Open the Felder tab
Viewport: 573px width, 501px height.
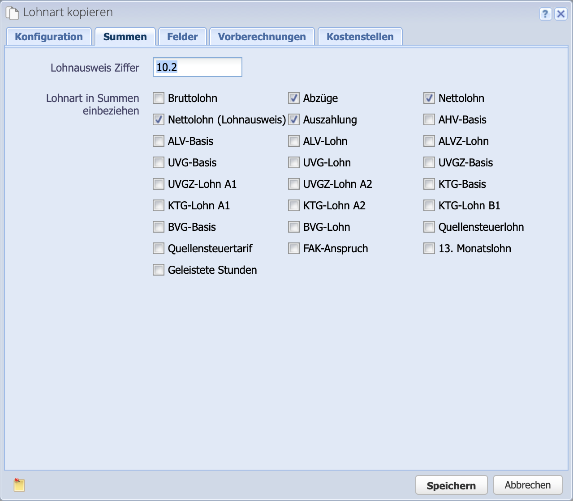click(182, 36)
